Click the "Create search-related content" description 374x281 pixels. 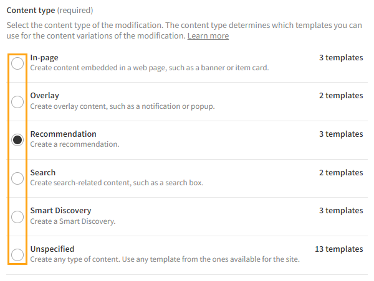[x=116, y=183]
